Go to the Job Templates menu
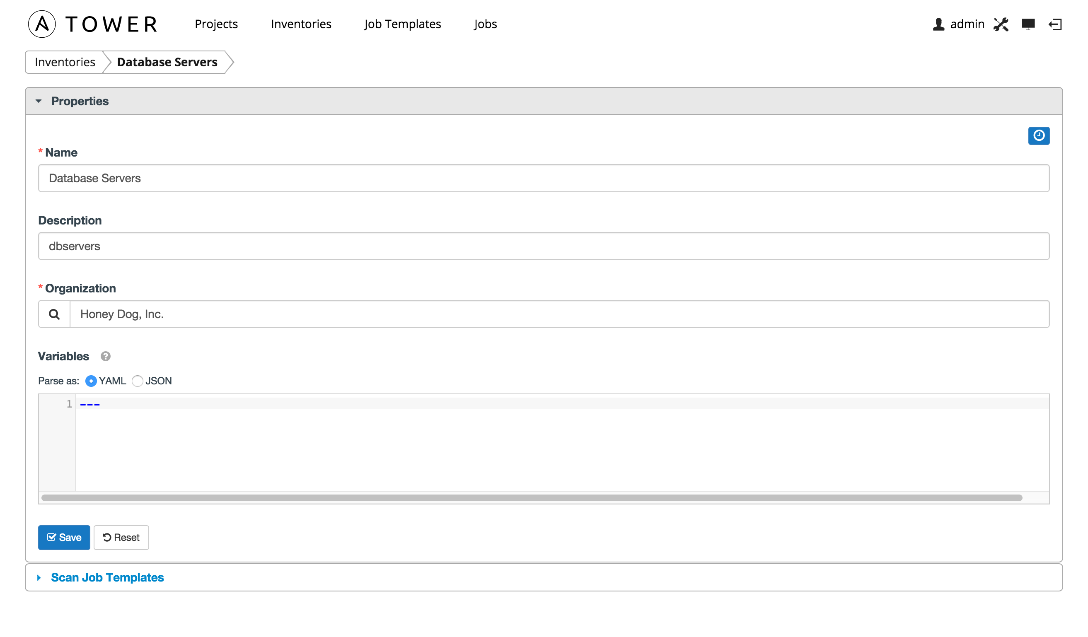The width and height of the screenshot is (1088, 637). [402, 24]
